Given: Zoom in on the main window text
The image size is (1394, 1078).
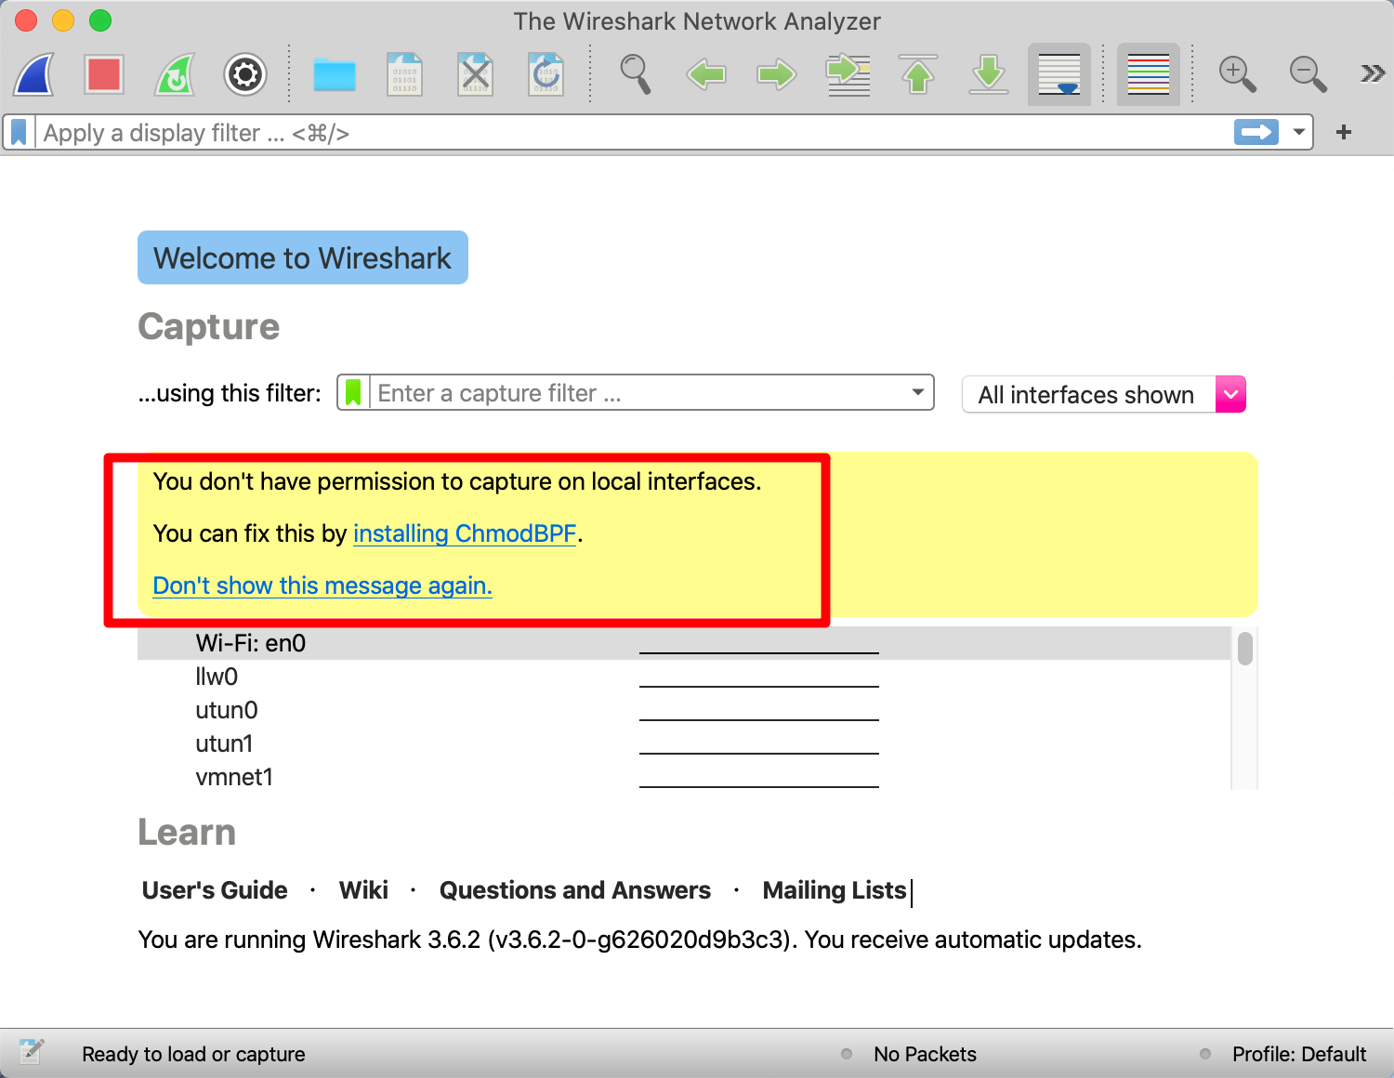Looking at the screenshot, I should click(x=1237, y=74).
